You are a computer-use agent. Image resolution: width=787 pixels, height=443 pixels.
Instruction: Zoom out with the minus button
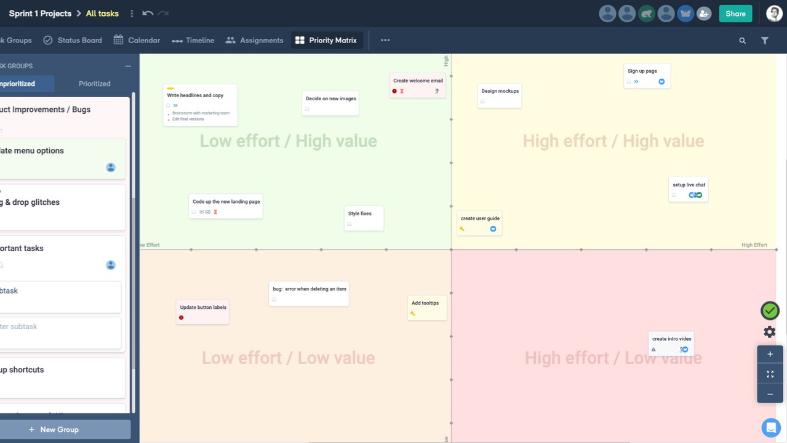(770, 394)
